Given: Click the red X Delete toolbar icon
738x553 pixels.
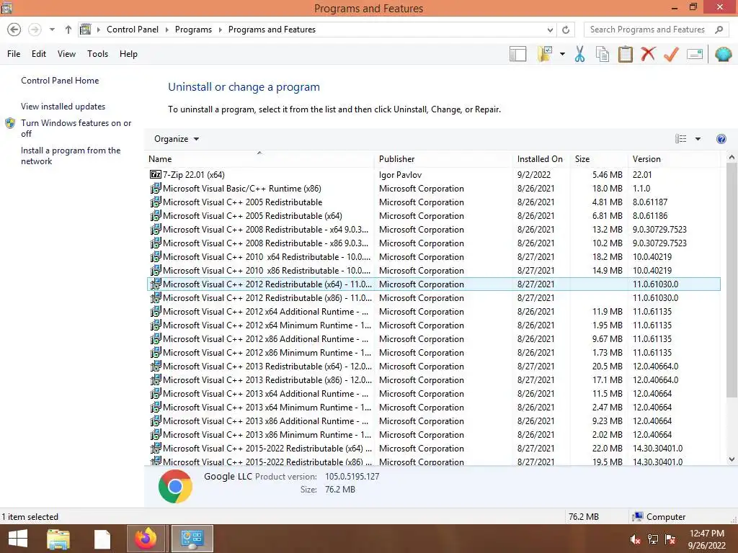Looking at the screenshot, I should (x=648, y=53).
